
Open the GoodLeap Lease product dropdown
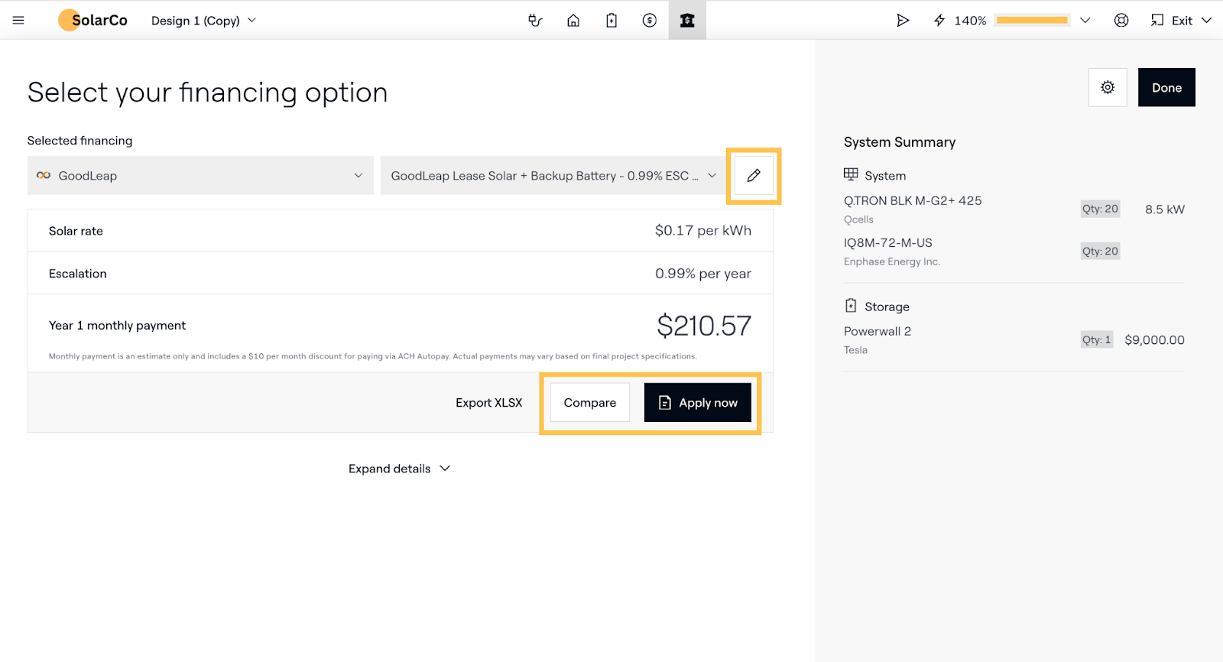point(553,176)
